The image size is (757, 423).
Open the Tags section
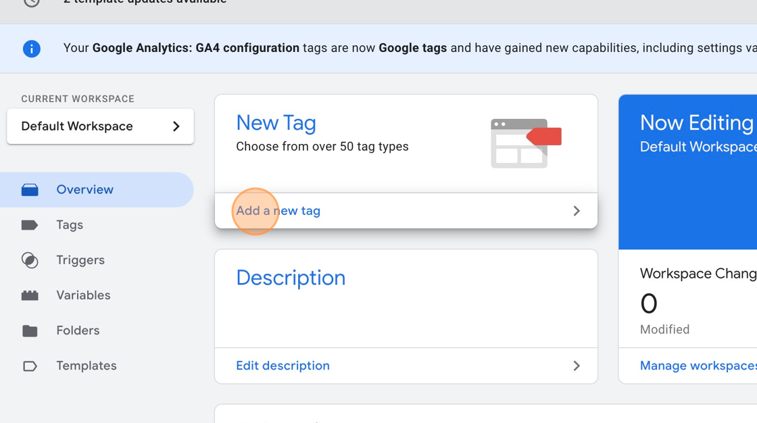tap(70, 225)
